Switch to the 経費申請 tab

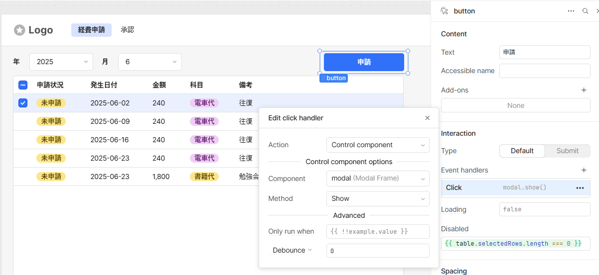91,30
